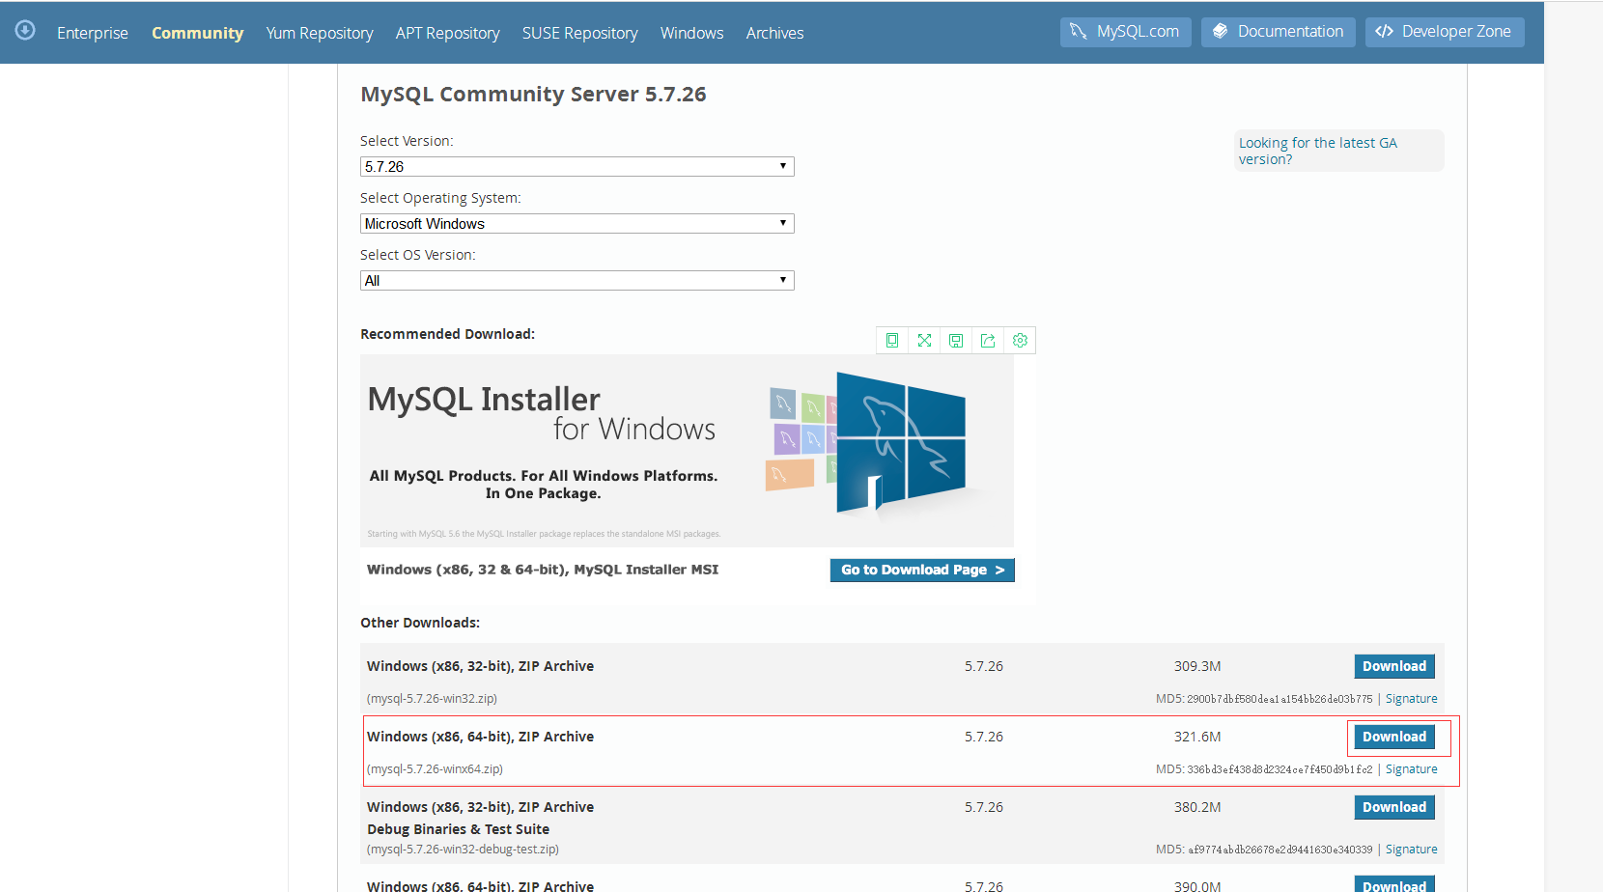The image size is (1603, 892).
Task: Click the '309.3M' file size value
Action: (x=1197, y=666)
